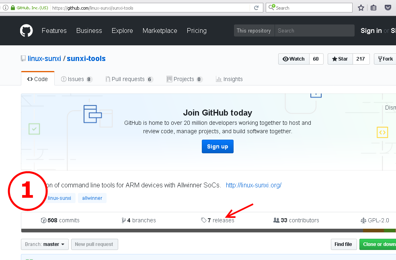Open the 4 branches link

point(139,220)
